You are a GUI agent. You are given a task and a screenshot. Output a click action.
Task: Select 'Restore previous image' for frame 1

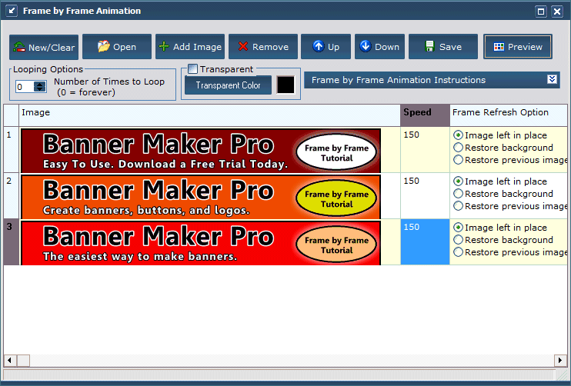pyautogui.click(x=458, y=160)
